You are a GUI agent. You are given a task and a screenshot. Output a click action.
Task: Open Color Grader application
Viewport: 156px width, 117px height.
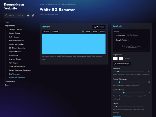14,37
